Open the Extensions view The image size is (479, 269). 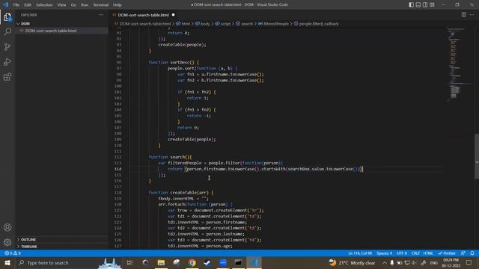[7, 76]
